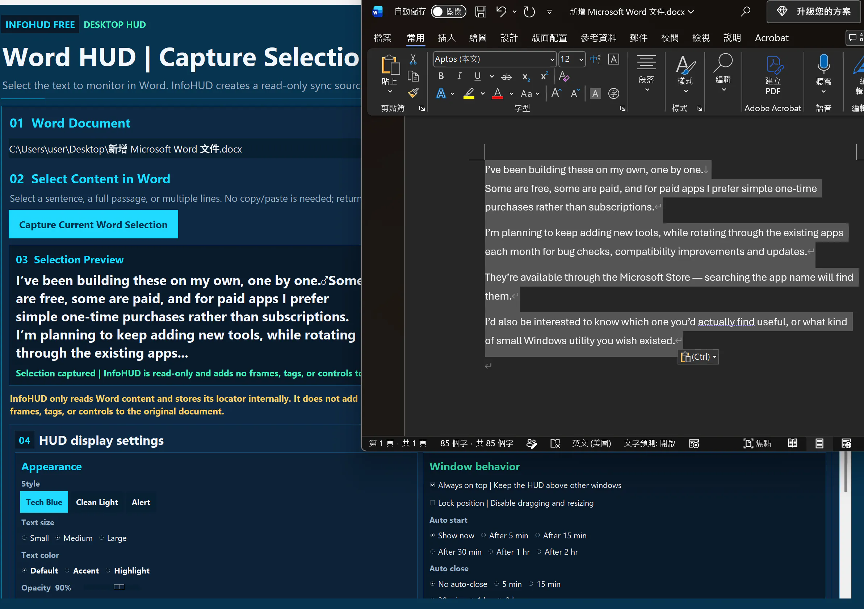
Task: Open the Font dialog launcher
Action: point(622,108)
